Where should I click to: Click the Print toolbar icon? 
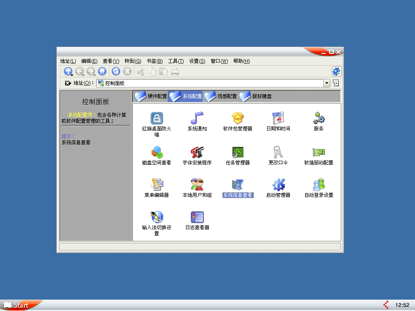point(175,71)
